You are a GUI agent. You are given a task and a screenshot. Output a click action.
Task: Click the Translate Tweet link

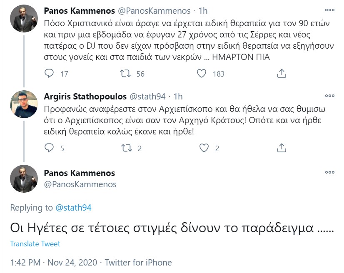35,244
